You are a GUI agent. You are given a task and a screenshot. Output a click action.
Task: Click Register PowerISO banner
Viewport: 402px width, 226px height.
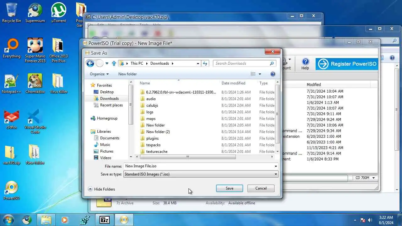point(347,64)
